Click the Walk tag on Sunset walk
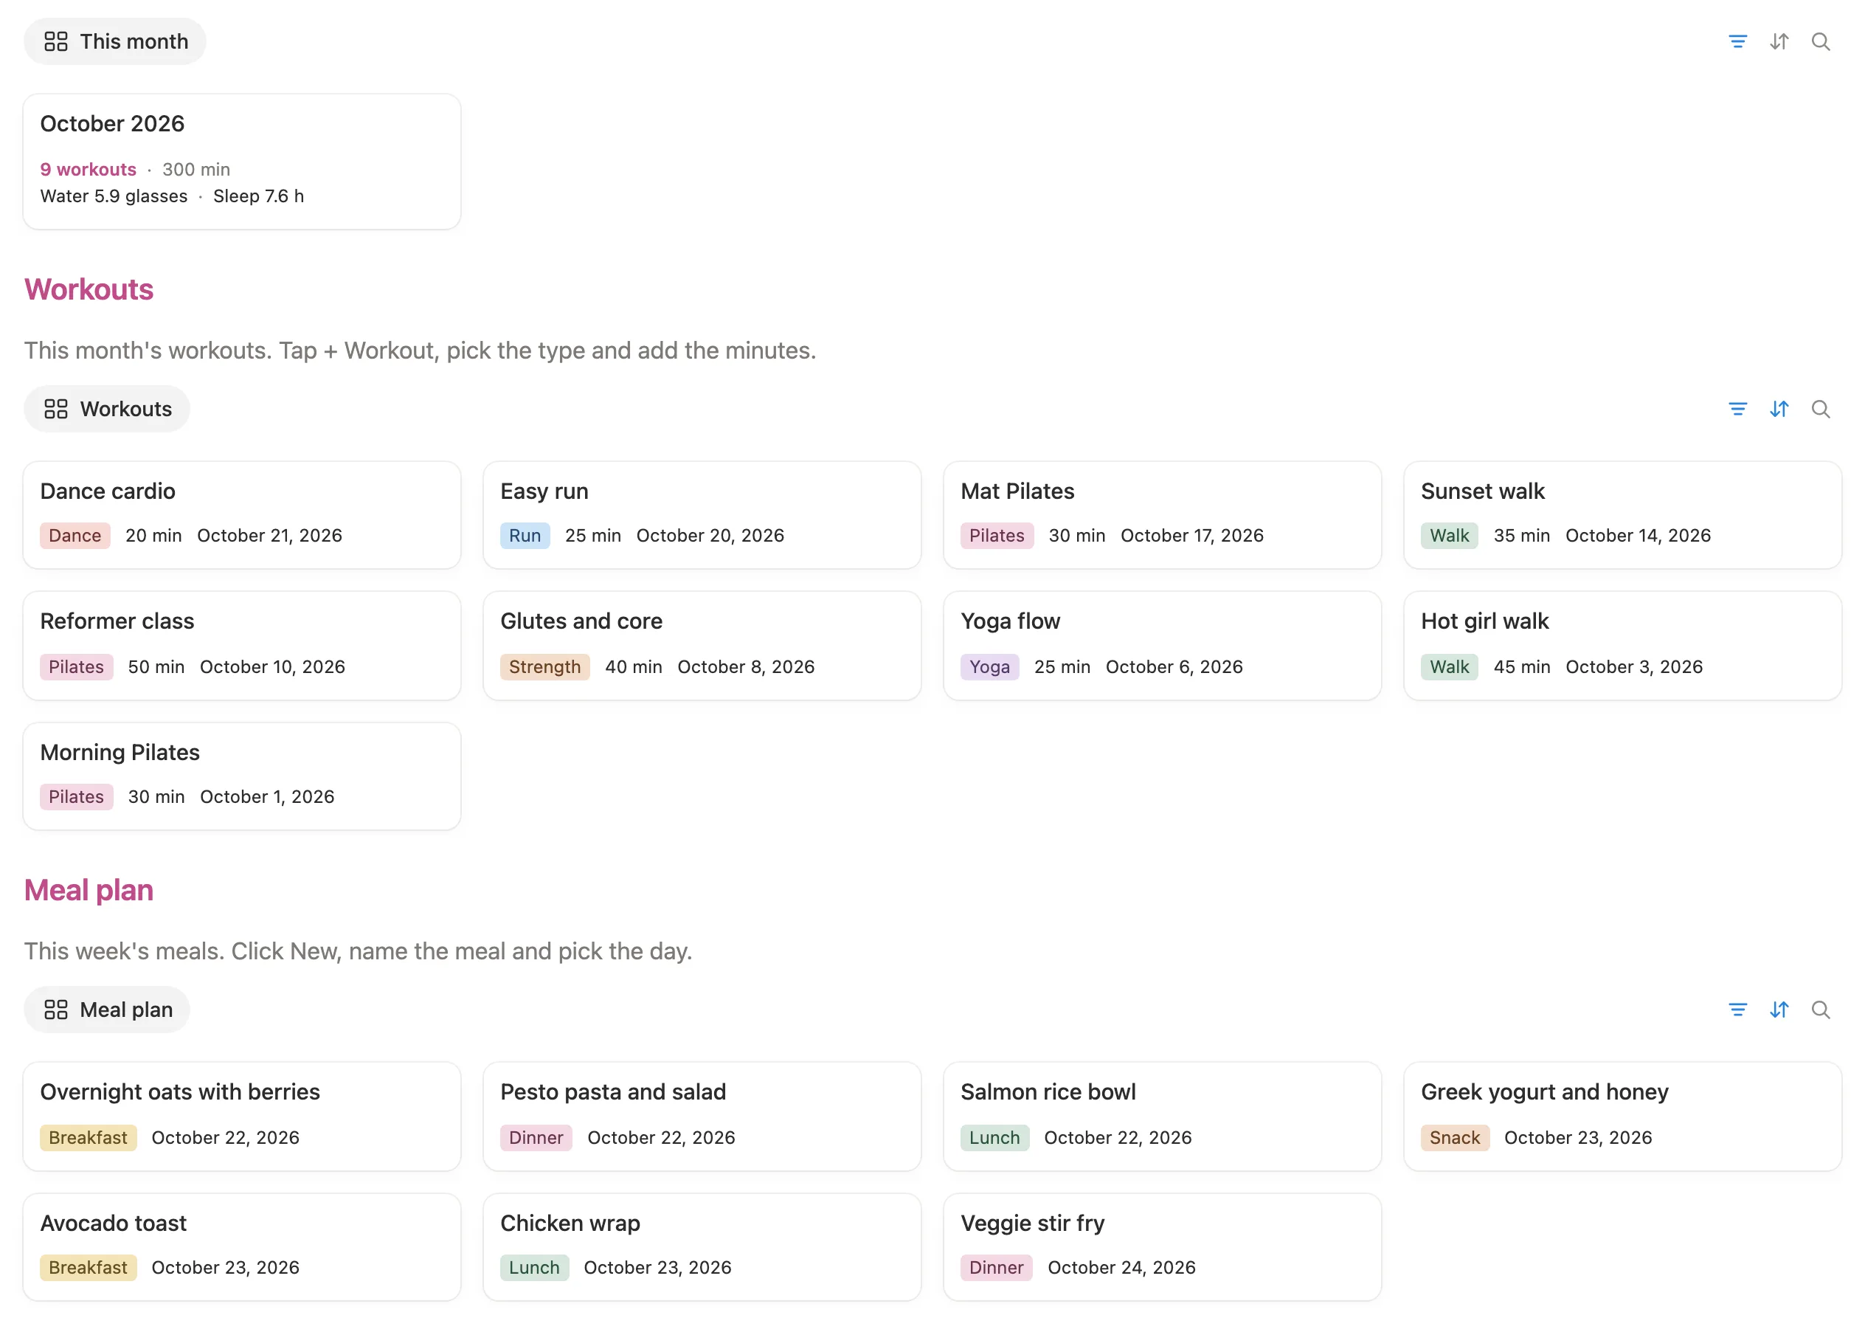This screenshot has width=1865, height=1318. pyautogui.click(x=1449, y=536)
